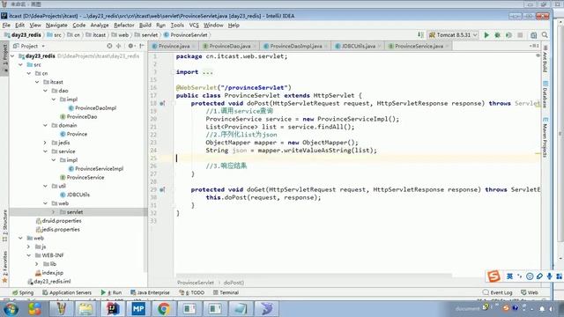Screen dimensions: 564x317
Task: Open the Navigate menu
Action: 56,26
